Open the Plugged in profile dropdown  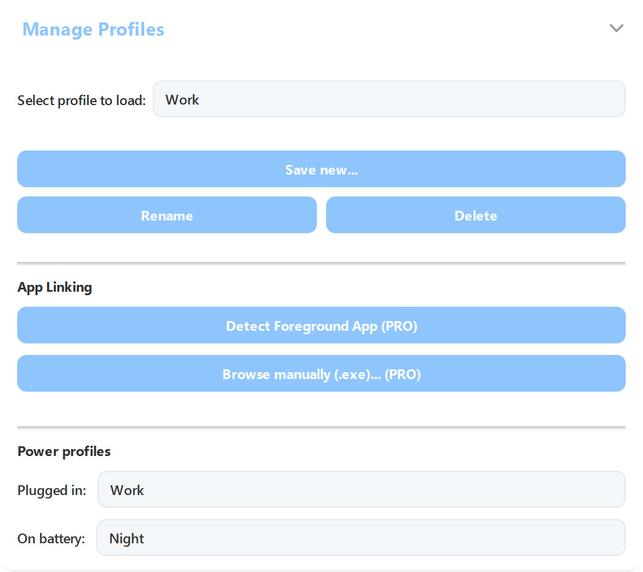point(361,489)
